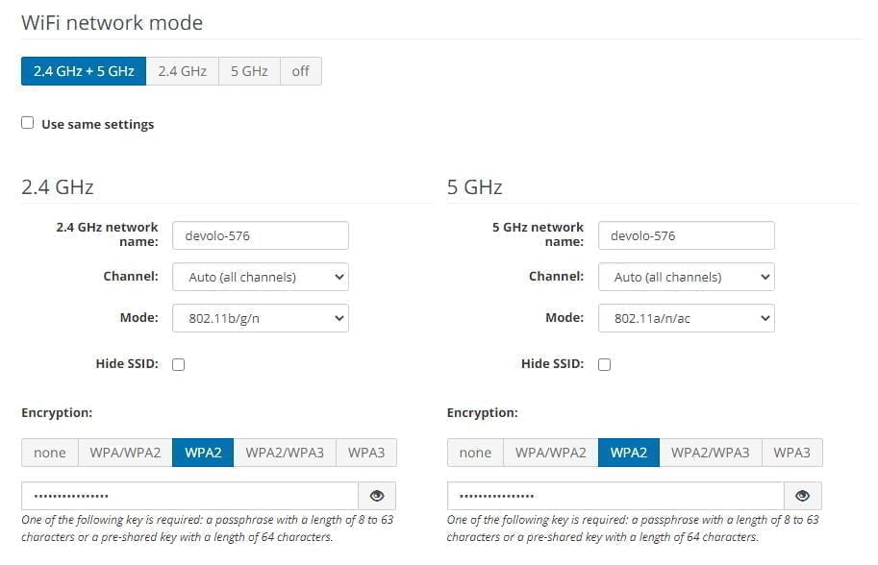Expand the 5 GHz Channel dropdown
Image resolution: width=878 pixels, height=565 pixels.
686,277
